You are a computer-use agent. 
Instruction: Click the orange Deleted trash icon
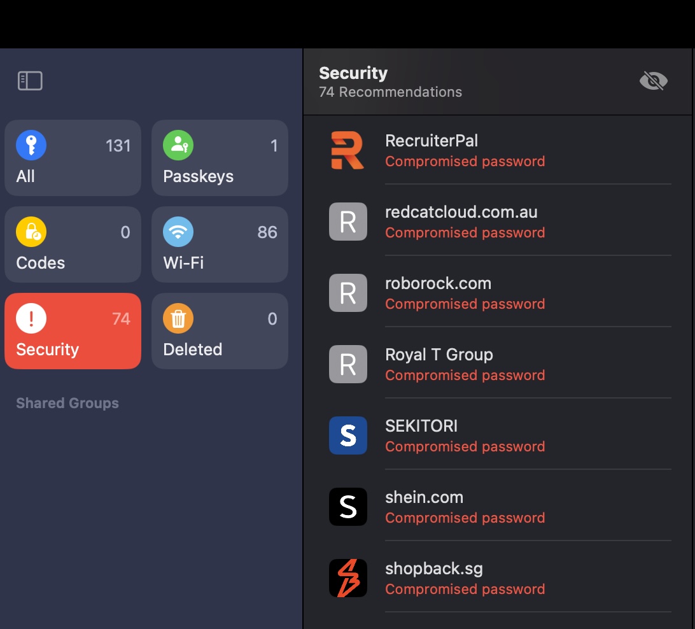pyautogui.click(x=178, y=318)
